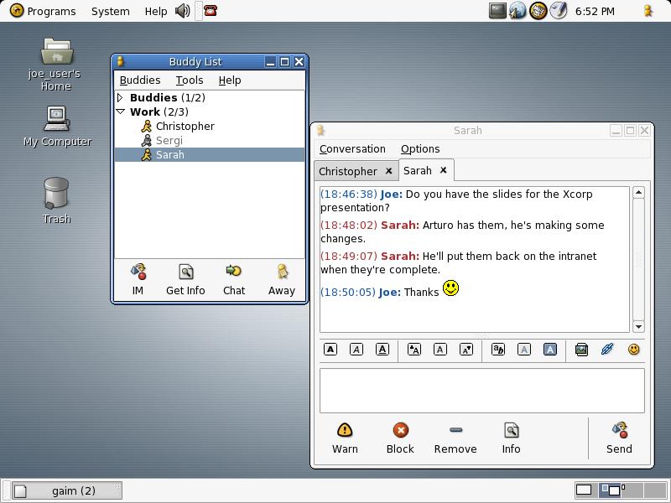Click the message input text box

click(481, 389)
